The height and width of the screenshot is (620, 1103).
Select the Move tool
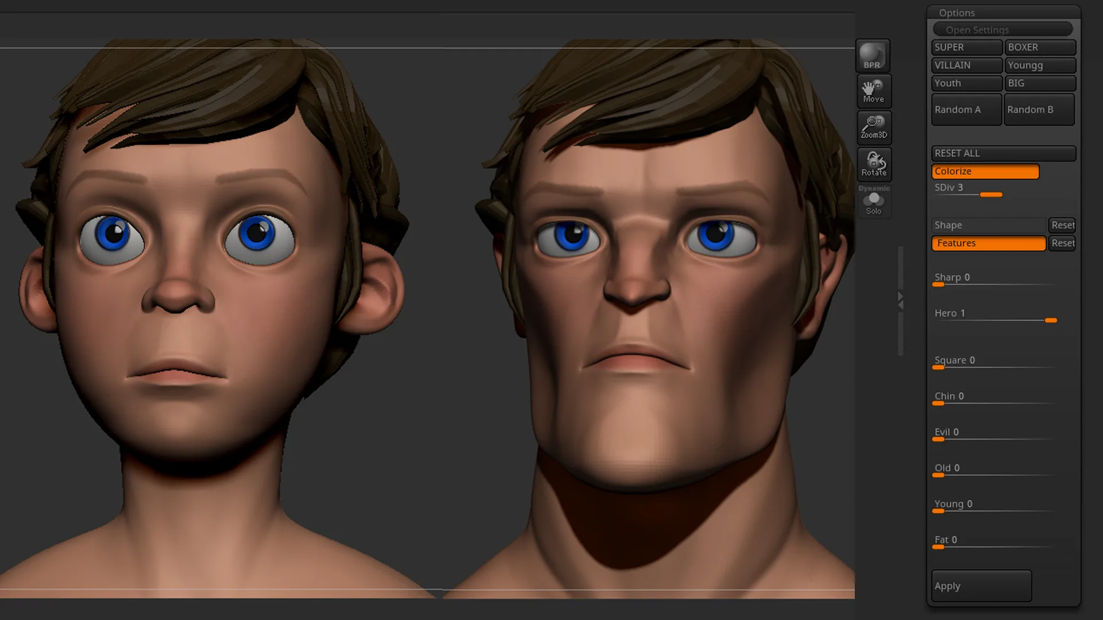click(x=873, y=90)
